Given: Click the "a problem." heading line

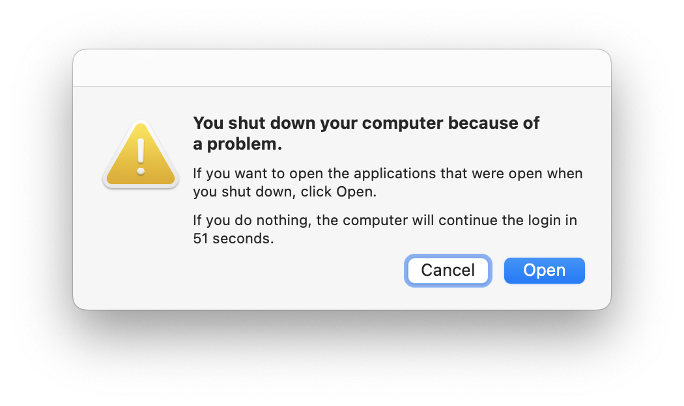Looking at the screenshot, I should click(x=238, y=144).
